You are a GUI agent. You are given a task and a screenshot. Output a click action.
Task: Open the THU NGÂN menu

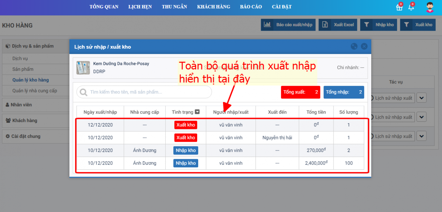174,7
